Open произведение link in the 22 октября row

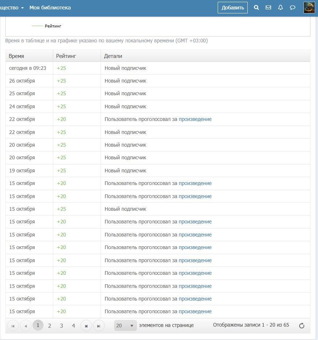(195, 119)
